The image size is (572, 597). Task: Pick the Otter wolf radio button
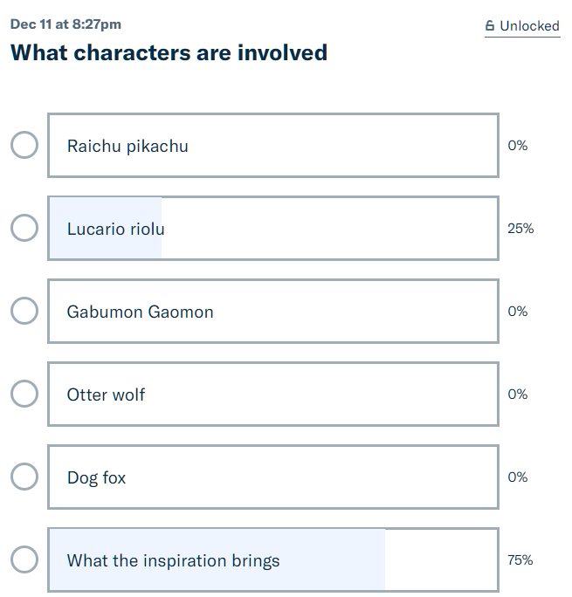(24, 394)
